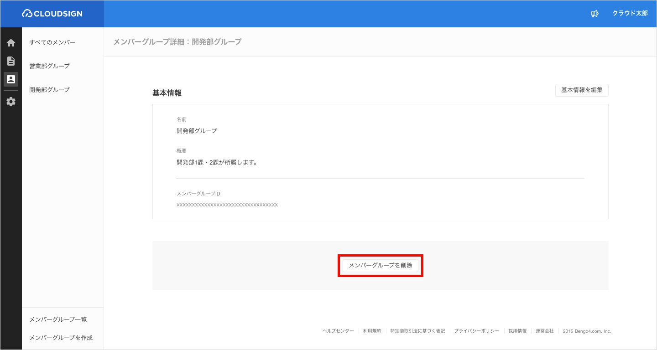Open the ヘルプセンター footer link

click(x=338, y=331)
